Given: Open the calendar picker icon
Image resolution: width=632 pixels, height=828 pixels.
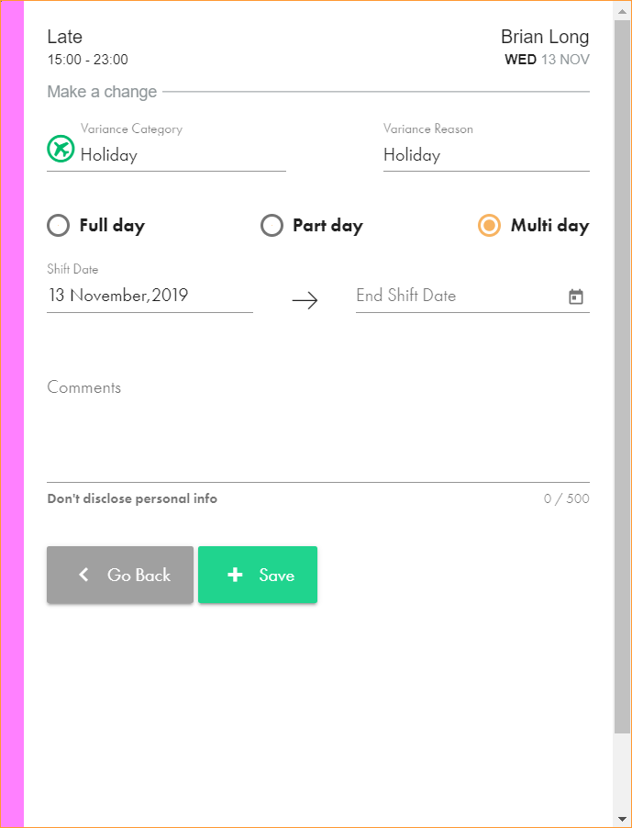Looking at the screenshot, I should coord(576,297).
